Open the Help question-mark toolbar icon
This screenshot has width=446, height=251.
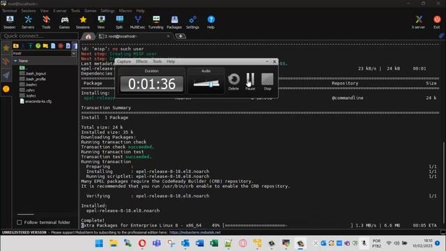(210, 22)
